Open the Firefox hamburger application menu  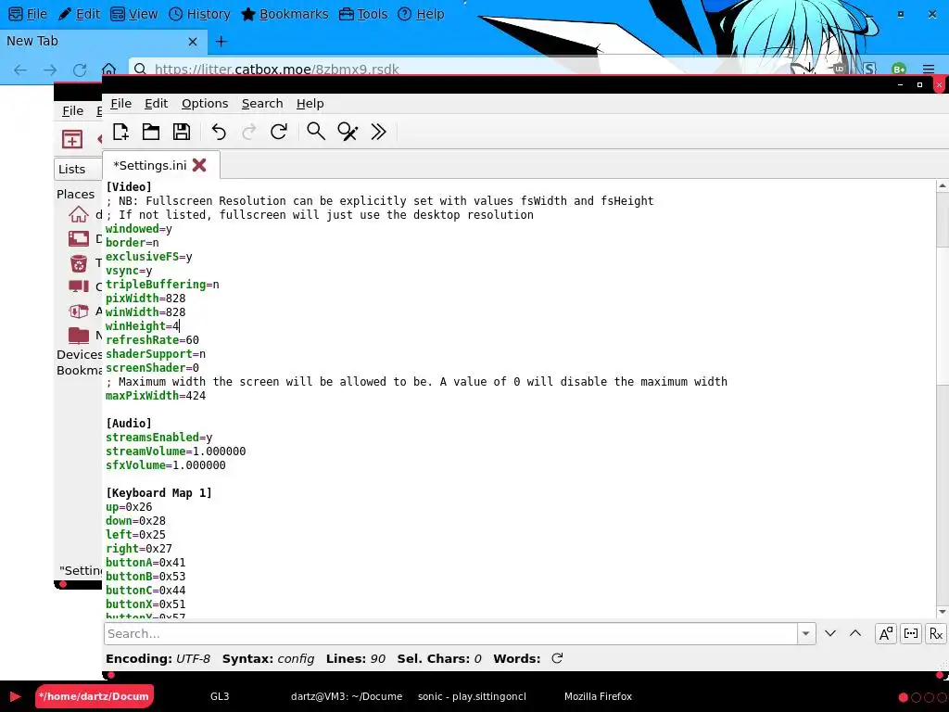coord(929,69)
